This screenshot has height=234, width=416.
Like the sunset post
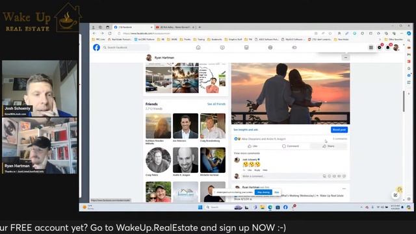253,146
